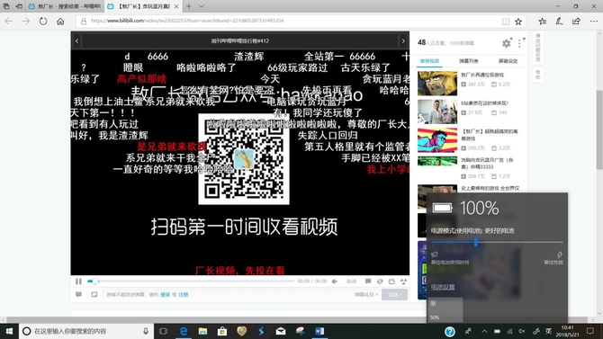Open 电池设置 battery settings link
This screenshot has width=603, height=339.
pyautogui.click(x=443, y=287)
